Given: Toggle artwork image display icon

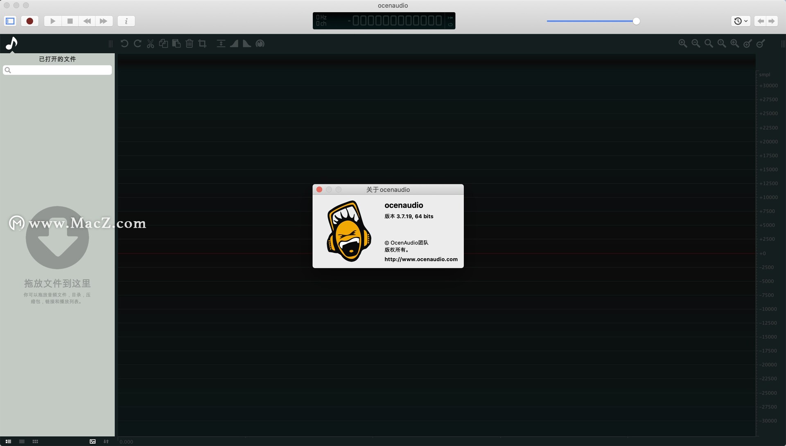Looking at the screenshot, I should 93,442.
